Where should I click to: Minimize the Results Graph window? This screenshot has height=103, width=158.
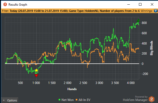click(x=129, y=4)
